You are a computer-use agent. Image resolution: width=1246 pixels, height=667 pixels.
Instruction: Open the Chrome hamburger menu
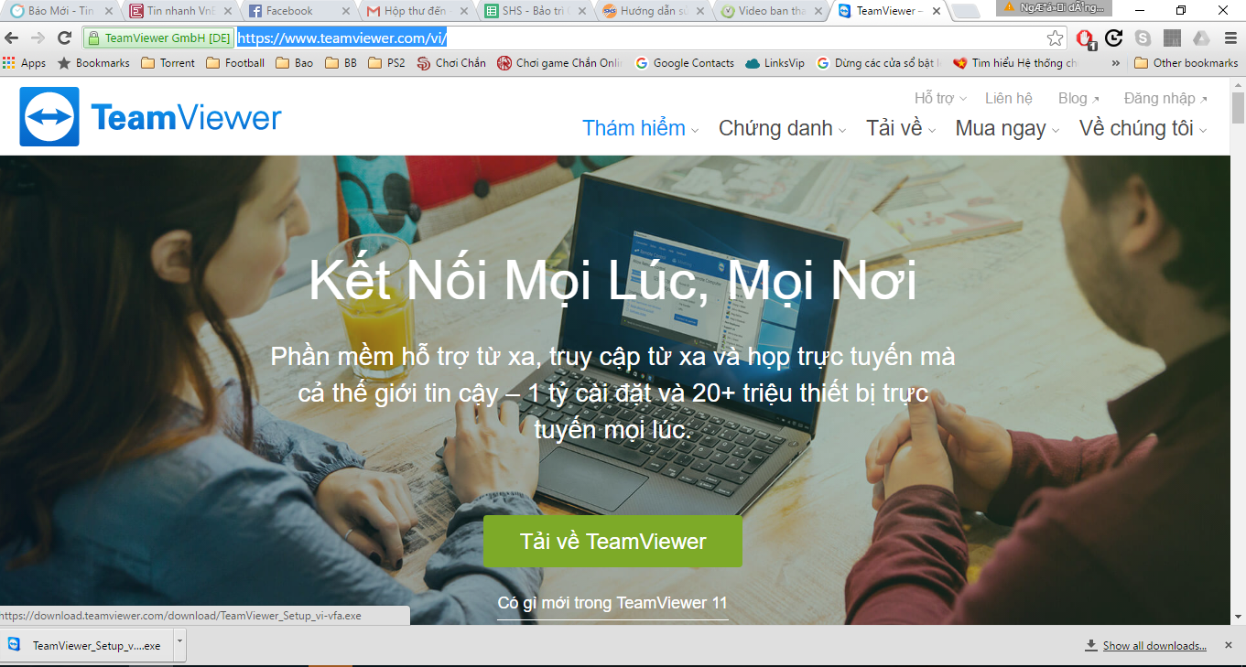pyautogui.click(x=1230, y=38)
